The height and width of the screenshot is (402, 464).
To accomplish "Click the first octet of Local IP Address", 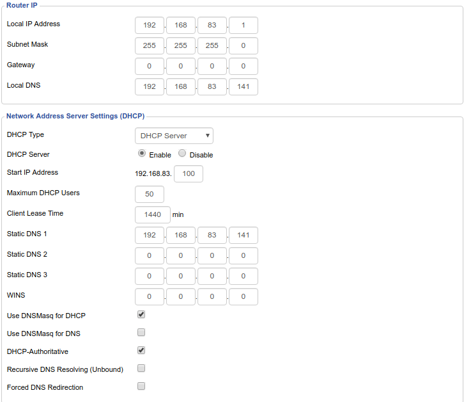I will tap(150, 26).
